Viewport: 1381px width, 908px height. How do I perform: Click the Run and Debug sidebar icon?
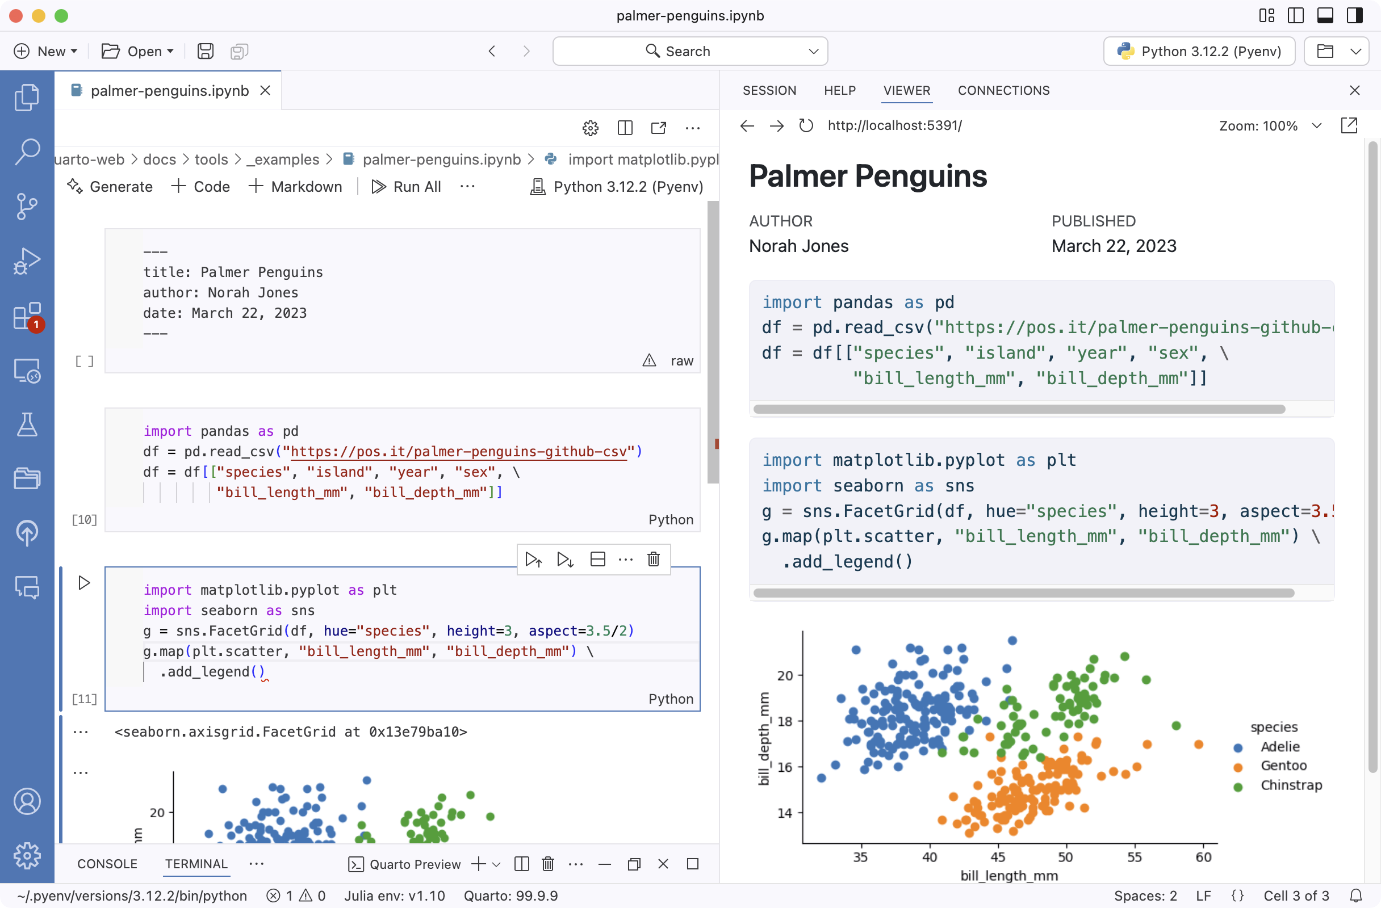coord(27,261)
